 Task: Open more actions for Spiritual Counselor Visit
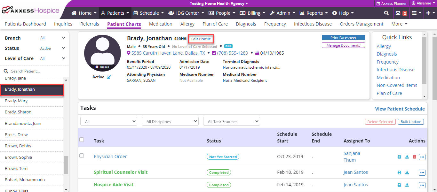(x=422, y=173)
